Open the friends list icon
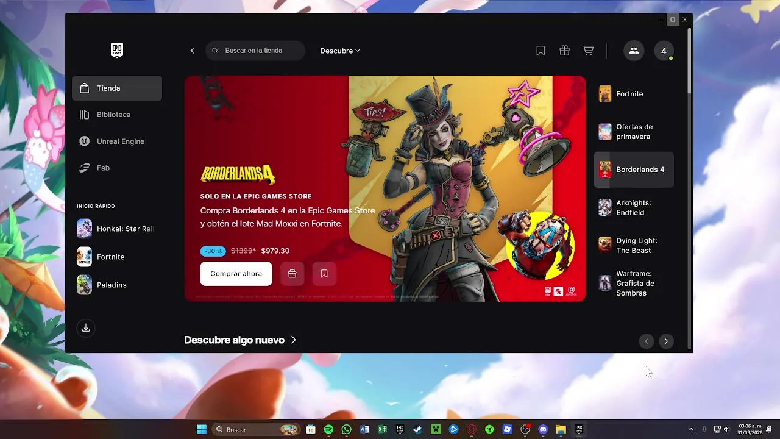Screen dimensions: 780x439 click(634, 51)
